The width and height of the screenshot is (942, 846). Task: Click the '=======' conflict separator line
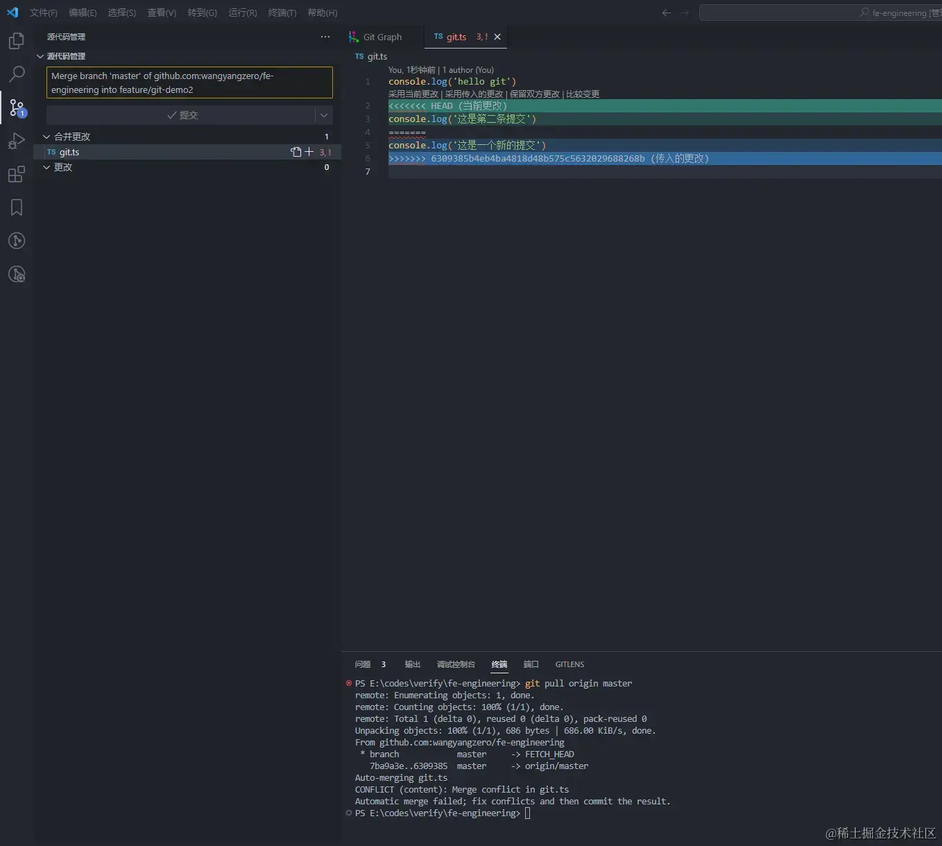pyautogui.click(x=407, y=132)
